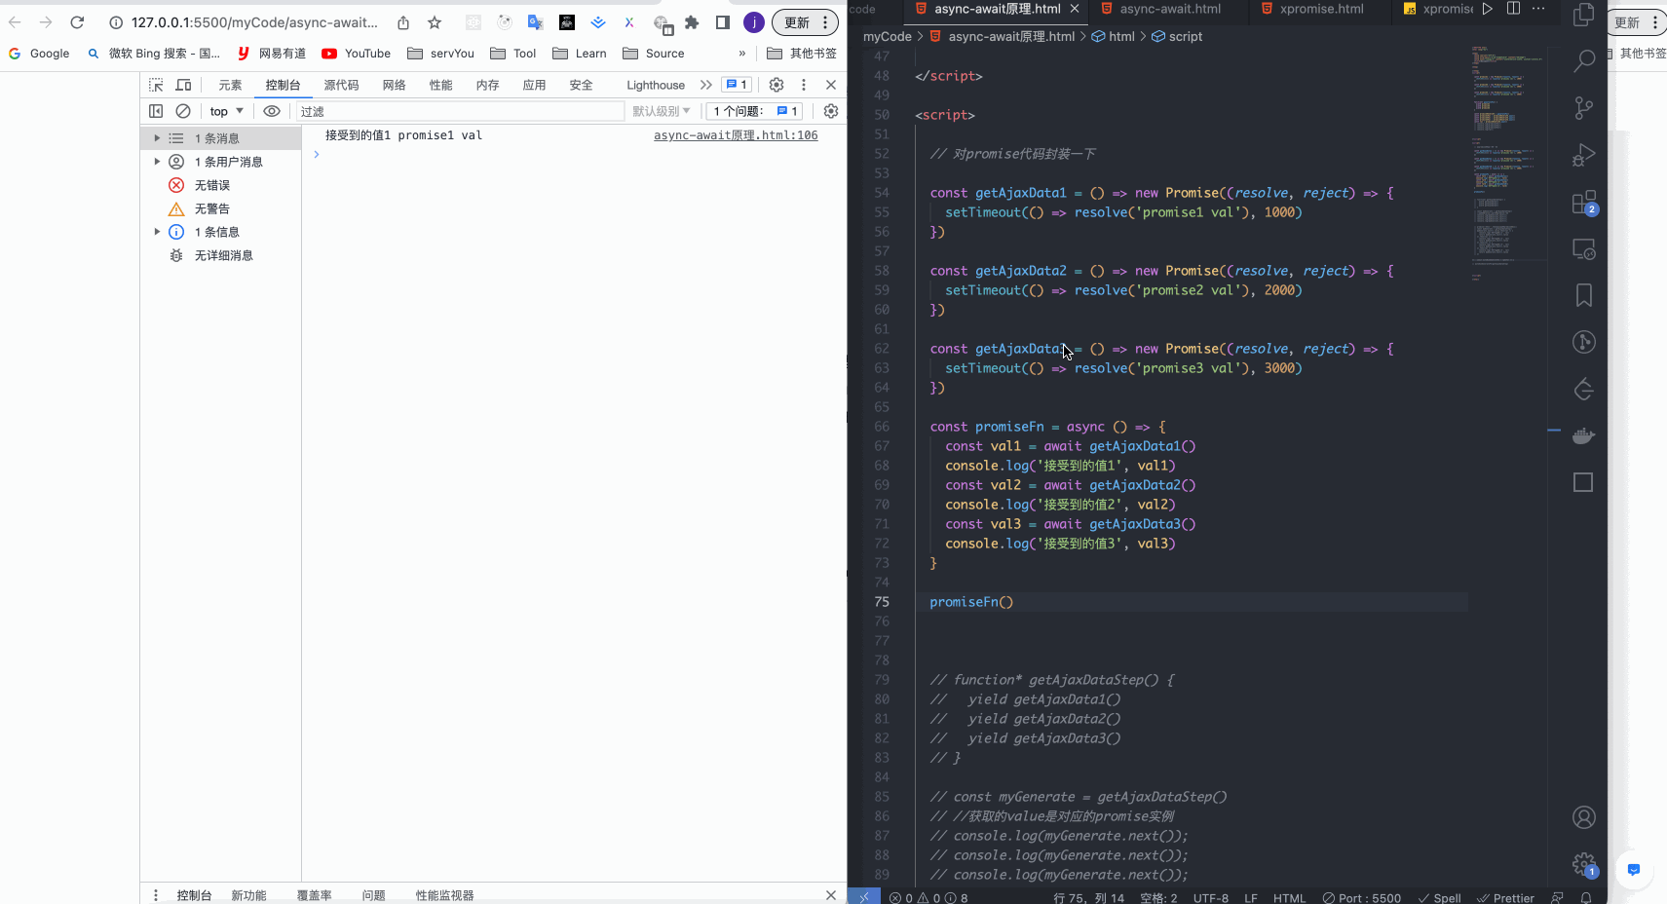The height and width of the screenshot is (904, 1667).
Task: Open the YouTube bookmark
Action: 357,54
